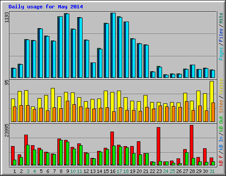This screenshot has width=226, height=176.
Task: Click the green kB Out bar for day 27
Action: [187, 159]
